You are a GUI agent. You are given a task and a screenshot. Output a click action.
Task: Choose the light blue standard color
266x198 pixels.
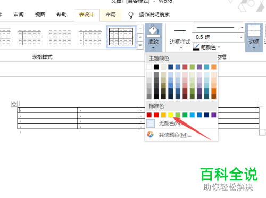coord(192,115)
